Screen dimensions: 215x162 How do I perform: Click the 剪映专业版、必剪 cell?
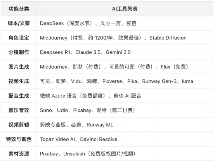(125, 125)
